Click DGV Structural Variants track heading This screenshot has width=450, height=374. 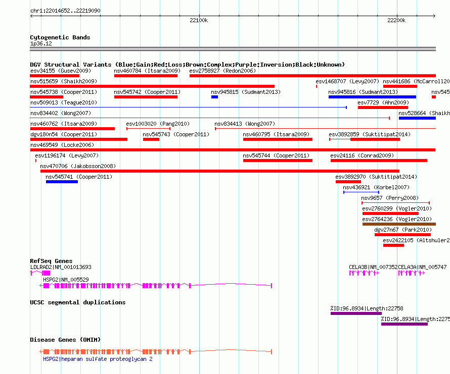click(188, 65)
